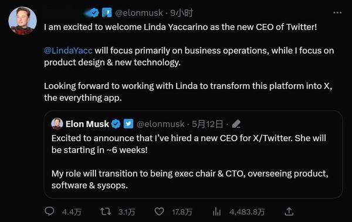Share the tweet using the upload icon
This screenshot has height=222, width=352.
(289, 211)
